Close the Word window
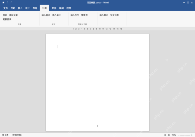 (192, 3)
